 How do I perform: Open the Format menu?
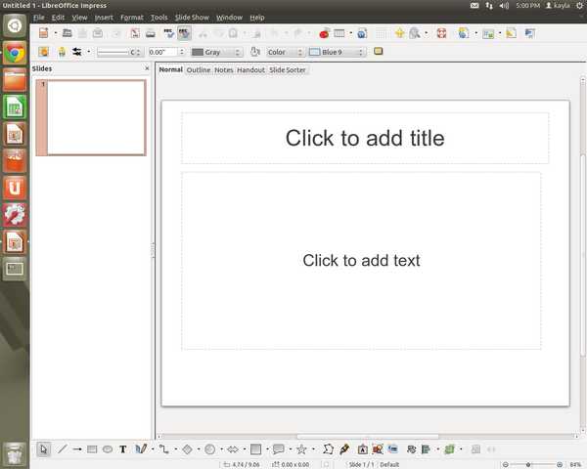[x=132, y=18]
